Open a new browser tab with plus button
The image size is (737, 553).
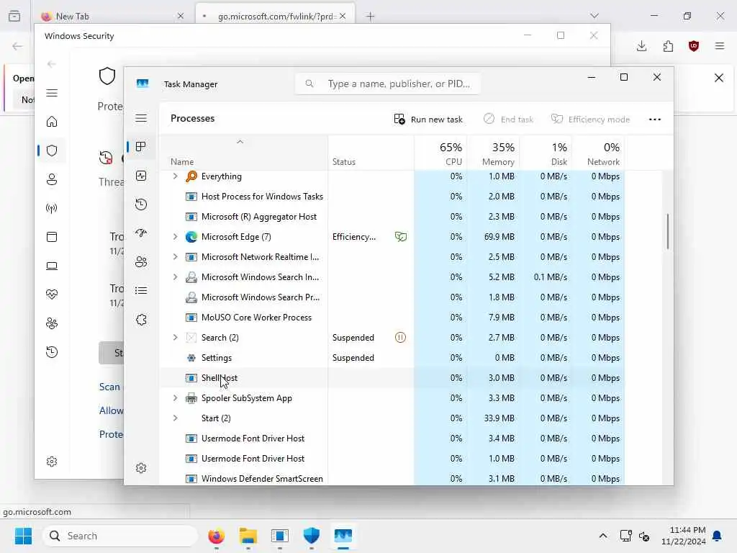pos(371,16)
